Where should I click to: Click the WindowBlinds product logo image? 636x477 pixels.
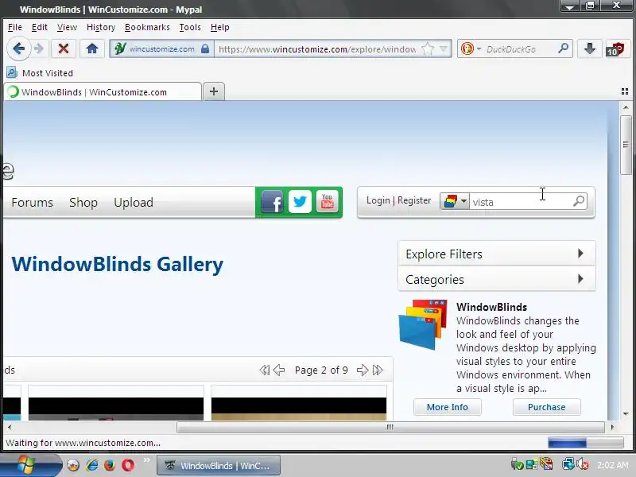423,324
